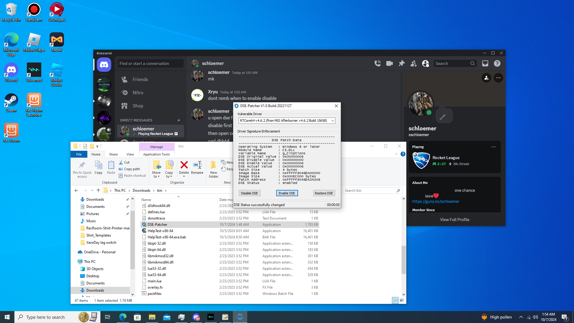Toggle user profile panel visibility
The image size is (574, 323).
click(425, 63)
